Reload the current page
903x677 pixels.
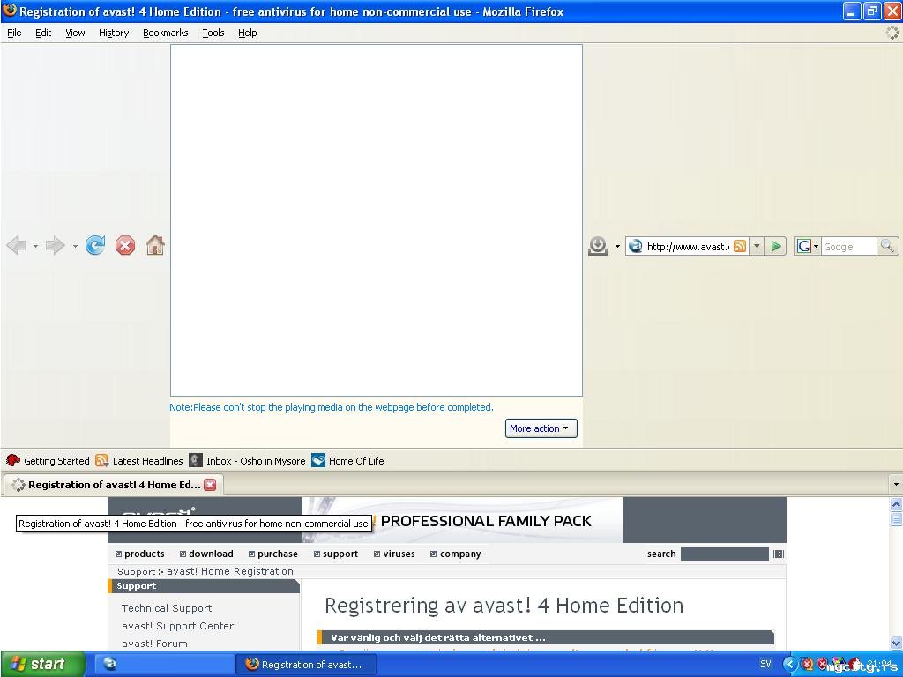click(95, 245)
